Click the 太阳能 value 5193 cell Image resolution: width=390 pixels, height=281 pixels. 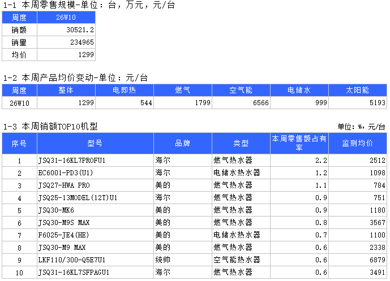(x=357, y=103)
